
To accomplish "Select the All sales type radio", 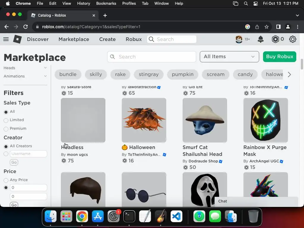I will click(6, 112).
